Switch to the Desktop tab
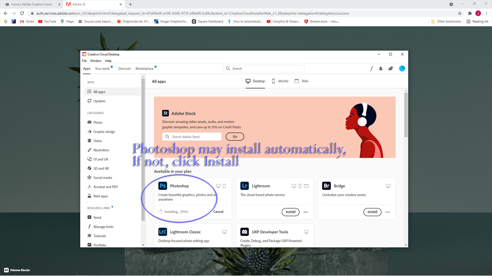This screenshot has height=276, width=492. [x=255, y=81]
